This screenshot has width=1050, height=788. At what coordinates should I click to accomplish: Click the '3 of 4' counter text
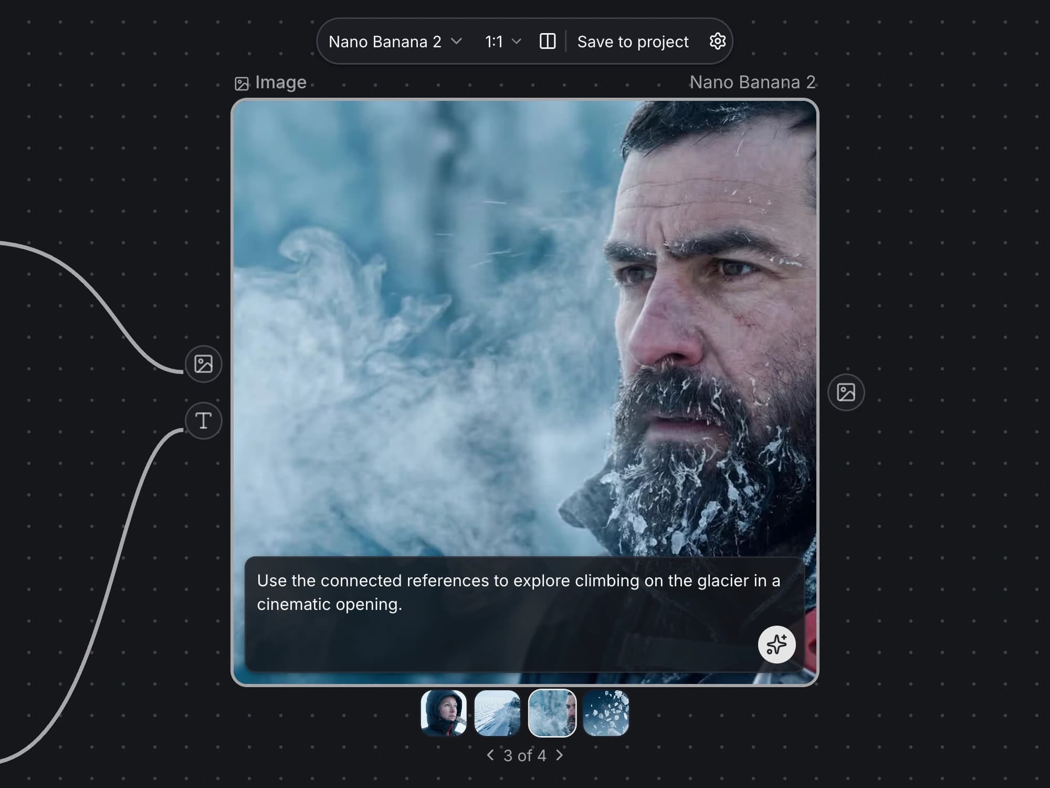pos(524,755)
